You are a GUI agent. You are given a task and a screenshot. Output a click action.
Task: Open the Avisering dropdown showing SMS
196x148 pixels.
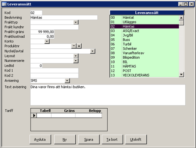(67, 81)
